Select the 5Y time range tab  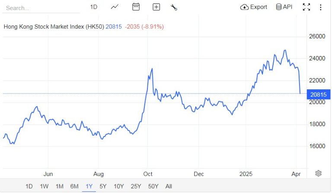[103, 186]
